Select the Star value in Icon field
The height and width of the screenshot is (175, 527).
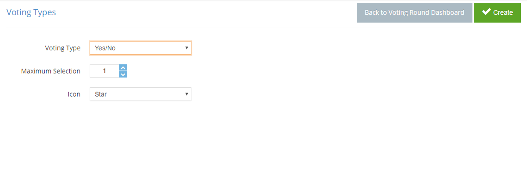pos(101,94)
